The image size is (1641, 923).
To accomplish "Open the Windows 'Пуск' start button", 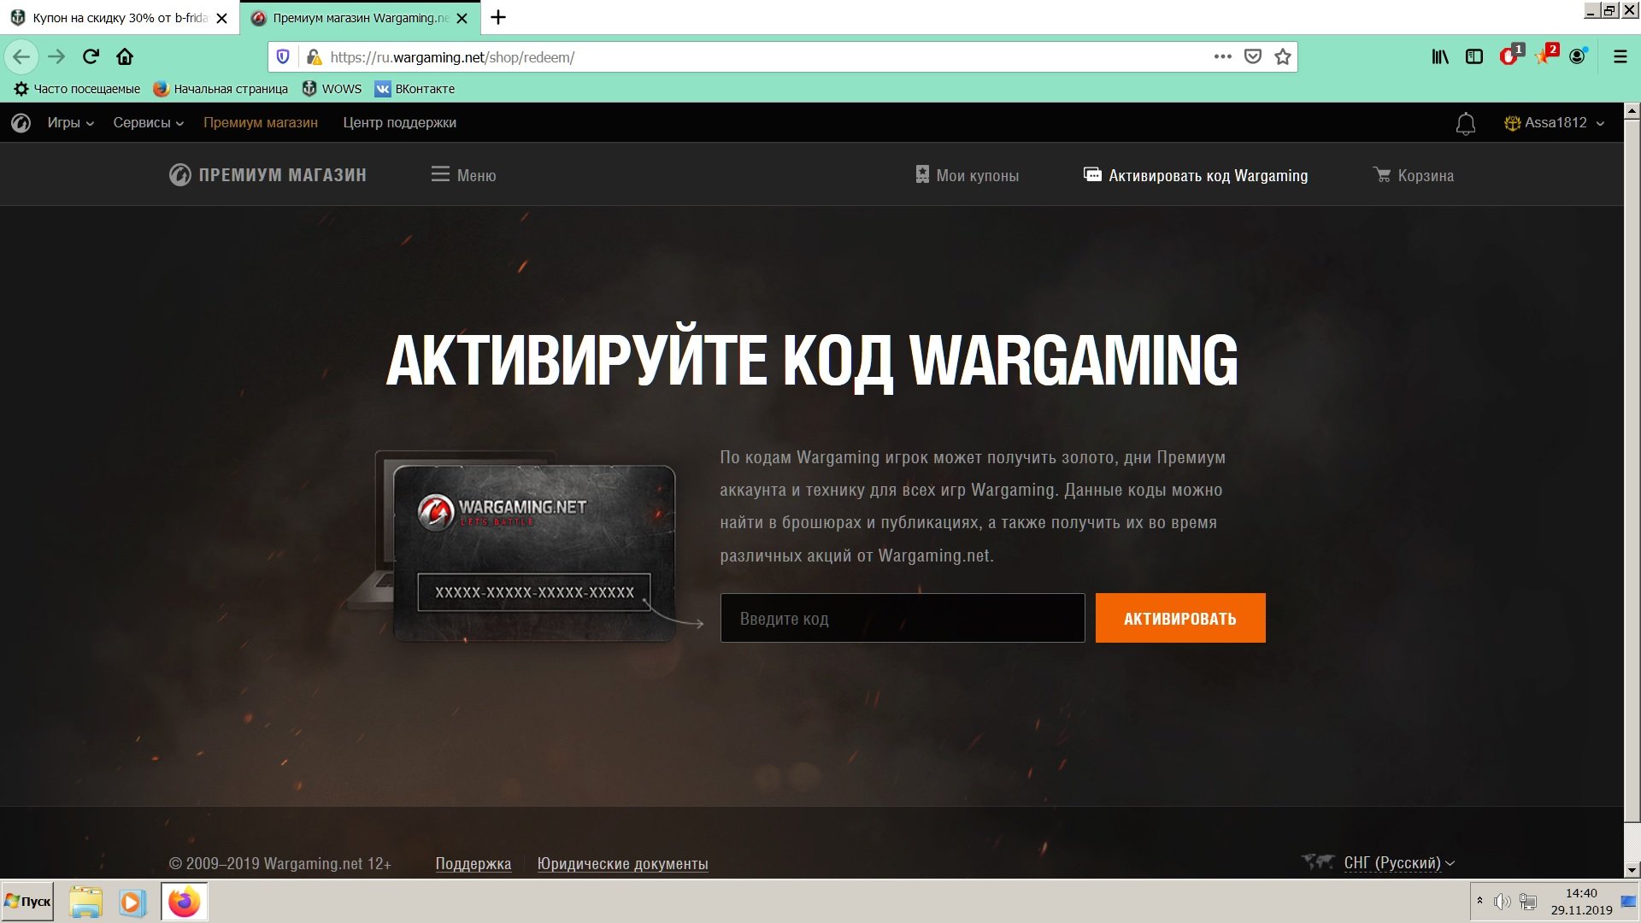I will 27,902.
